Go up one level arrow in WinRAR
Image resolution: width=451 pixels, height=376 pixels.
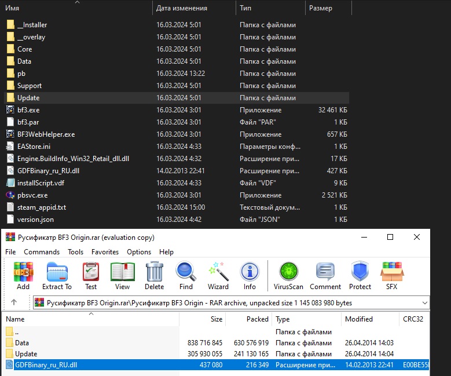click(x=14, y=302)
